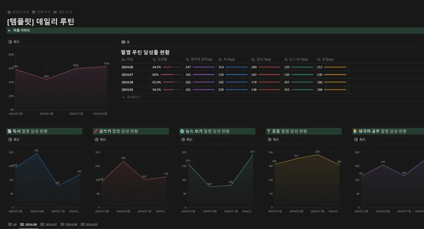This screenshot has height=229, width=424.
Task: Switch to the 2024.07 bottom tab
Action: (x=49, y=225)
